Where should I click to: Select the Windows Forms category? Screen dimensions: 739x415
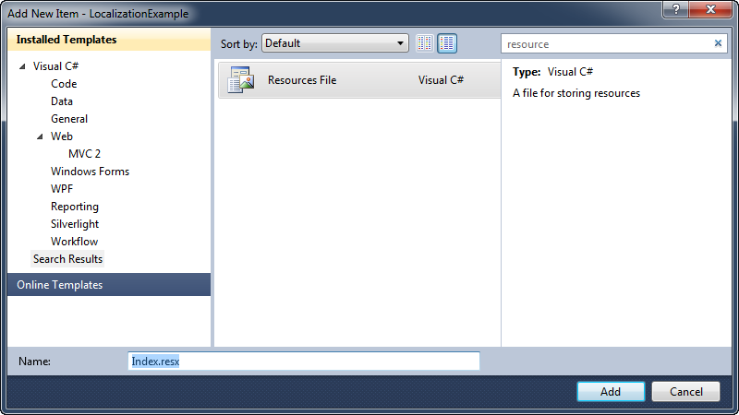[90, 172]
